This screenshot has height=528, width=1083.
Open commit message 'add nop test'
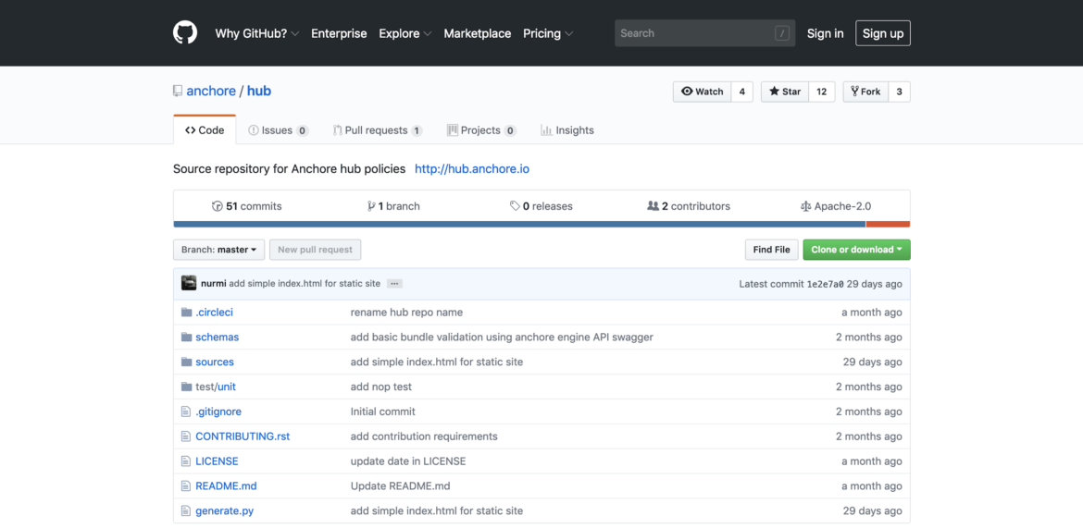pyautogui.click(x=381, y=387)
